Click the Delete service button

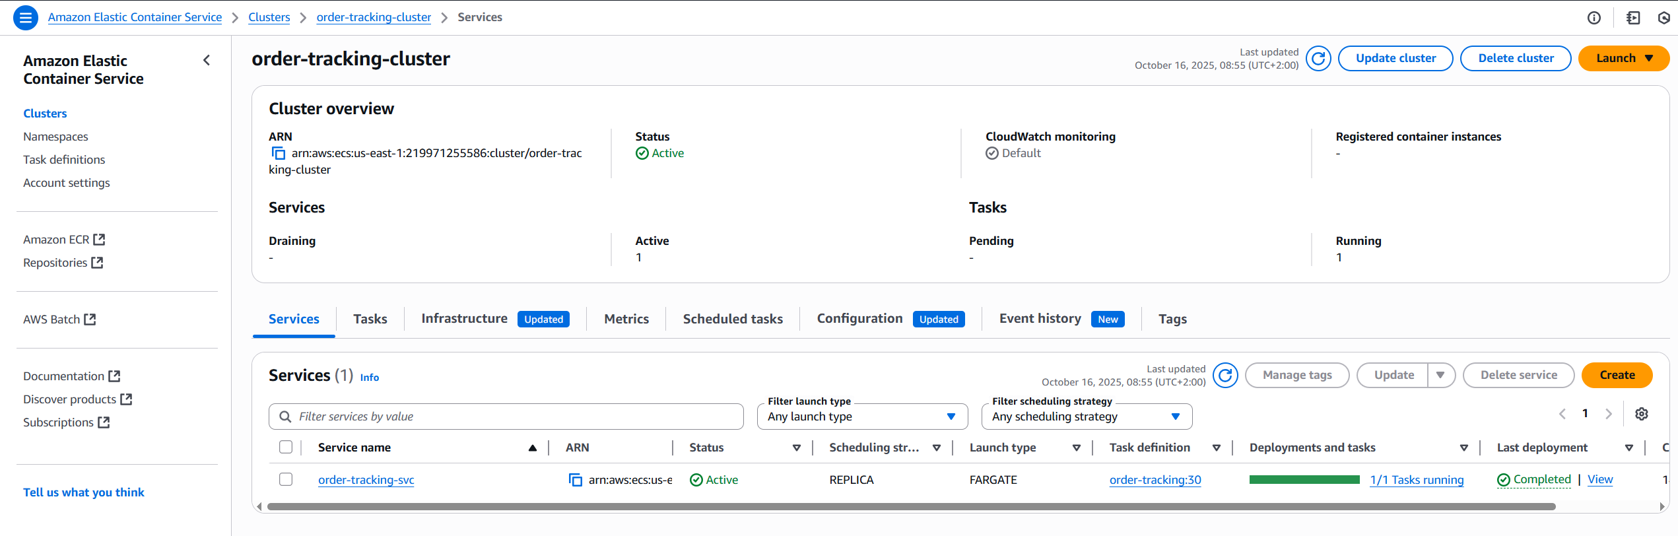point(1518,376)
